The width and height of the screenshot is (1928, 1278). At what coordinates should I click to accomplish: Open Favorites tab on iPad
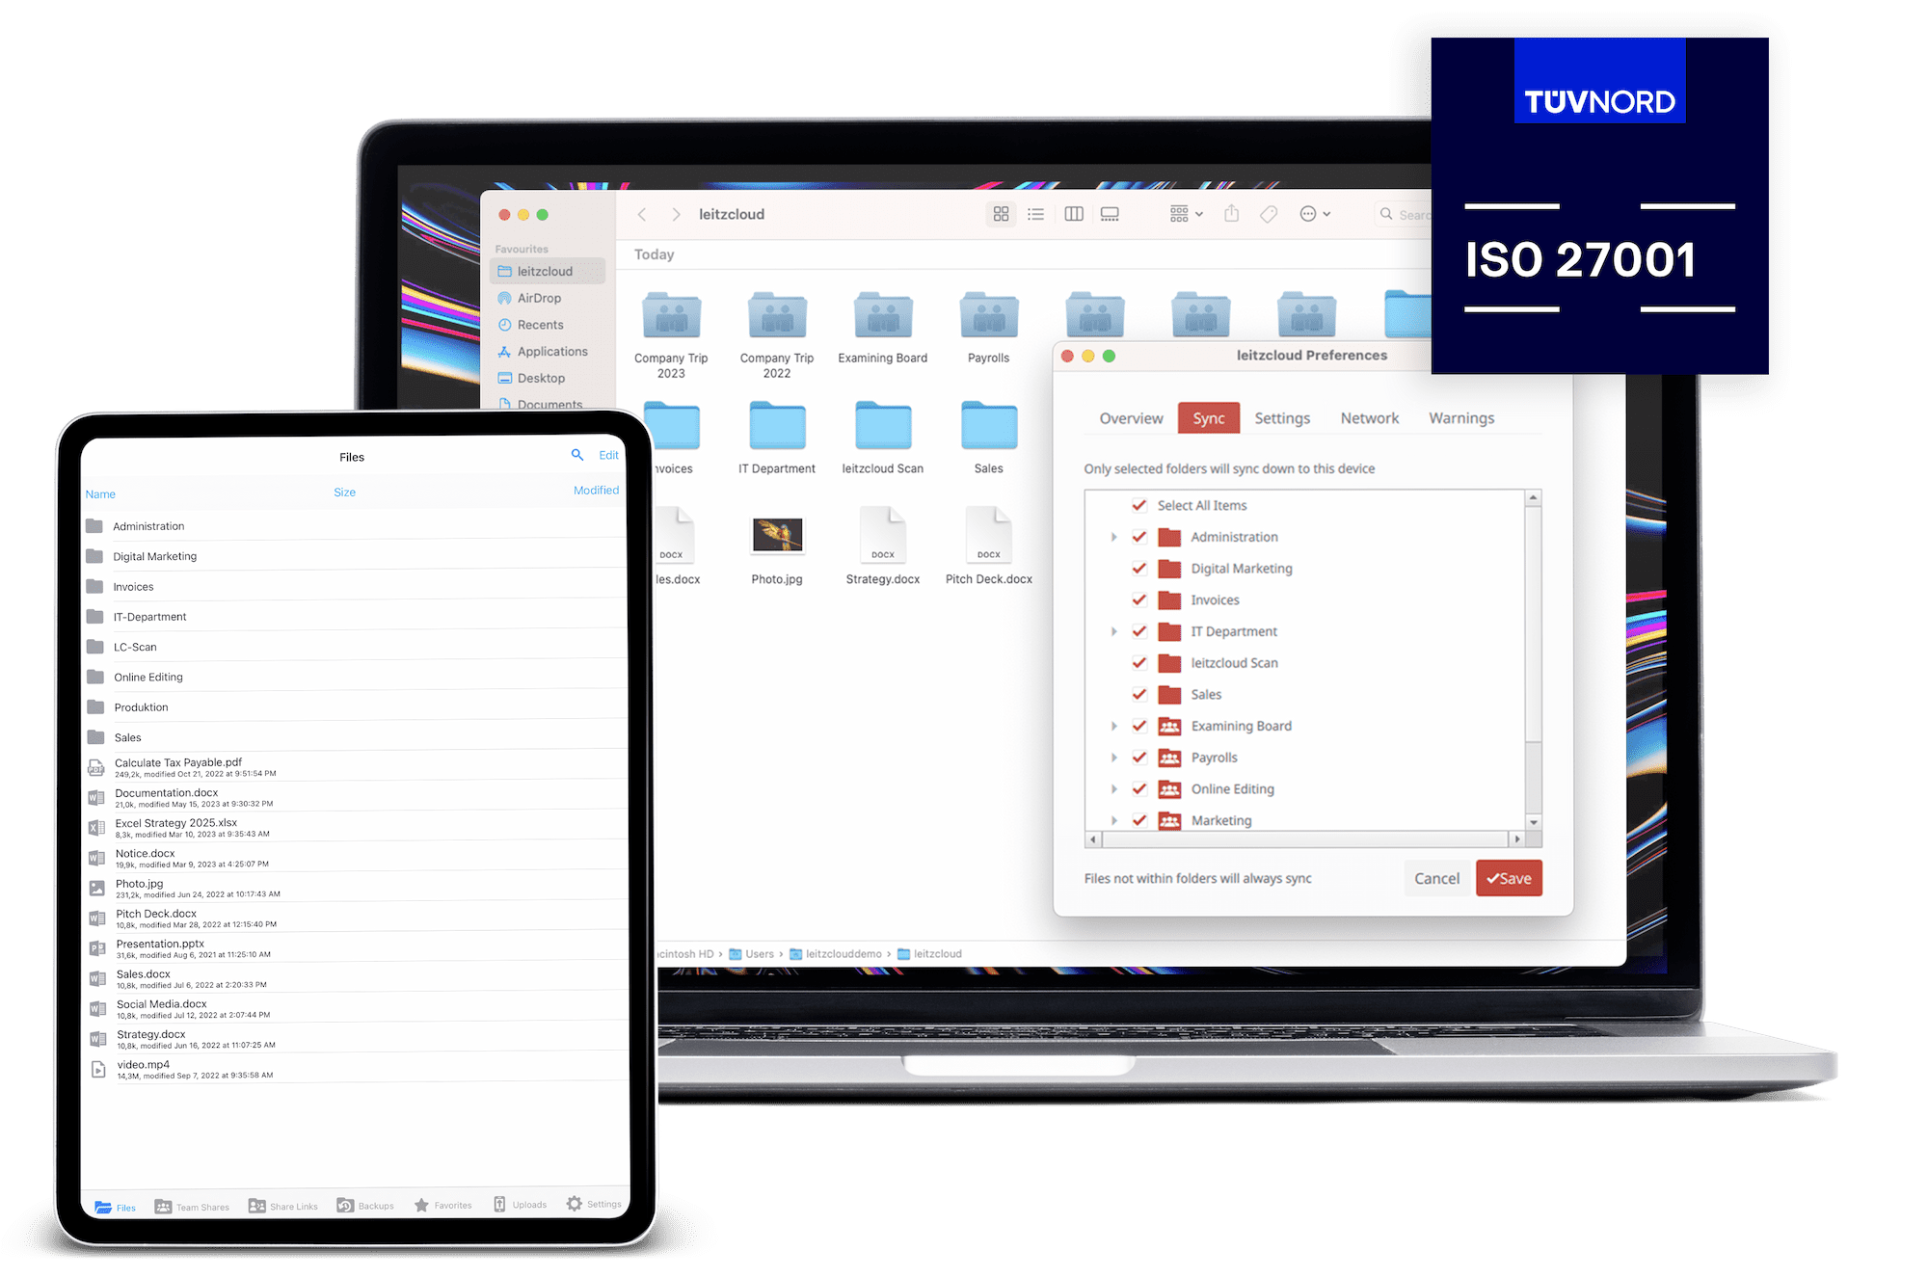click(x=443, y=1205)
